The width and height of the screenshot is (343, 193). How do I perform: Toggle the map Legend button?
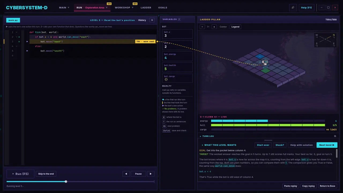point(235,27)
